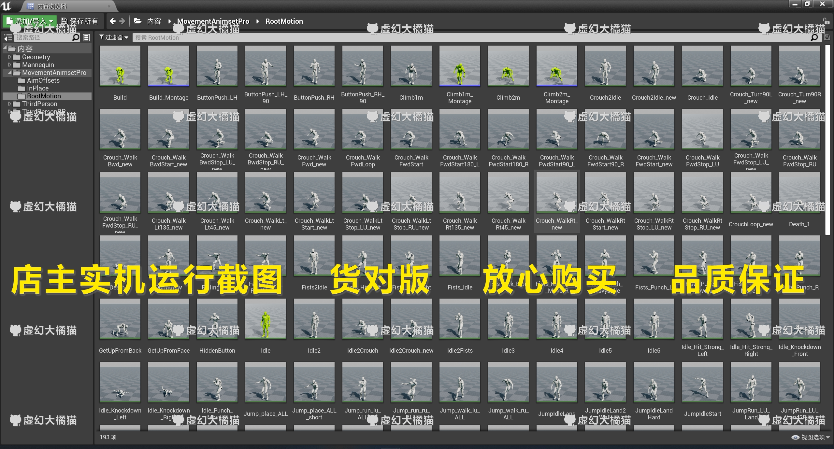Click the folder search magnifier icon
The width and height of the screenshot is (834, 449).
click(76, 38)
